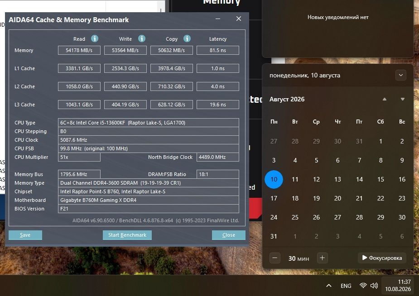Show hidden tray icons chevron

pos(329,286)
